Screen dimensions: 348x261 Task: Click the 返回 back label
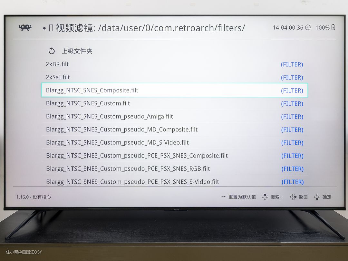click(x=303, y=197)
